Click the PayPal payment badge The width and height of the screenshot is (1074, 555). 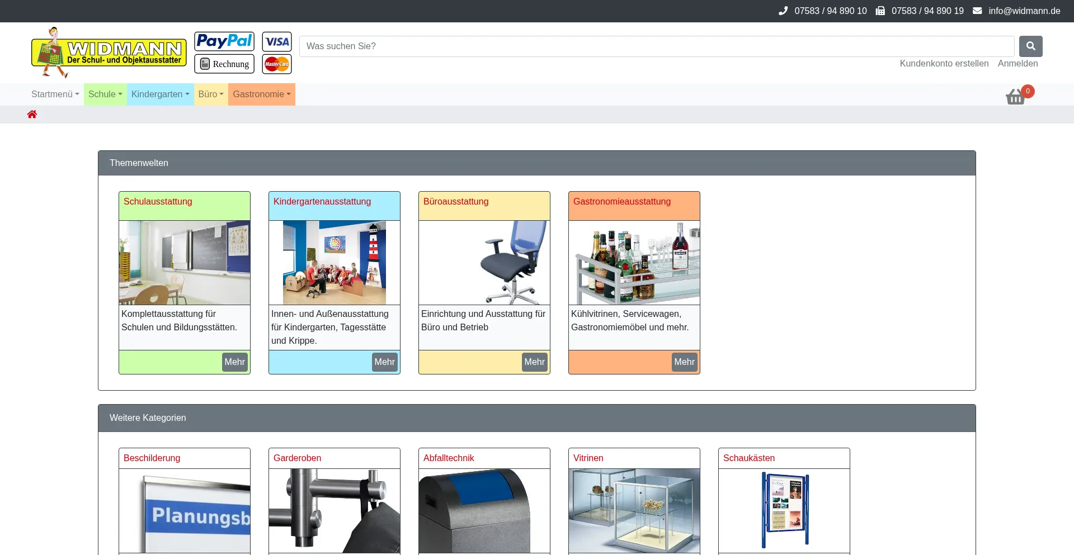coord(224,41)
